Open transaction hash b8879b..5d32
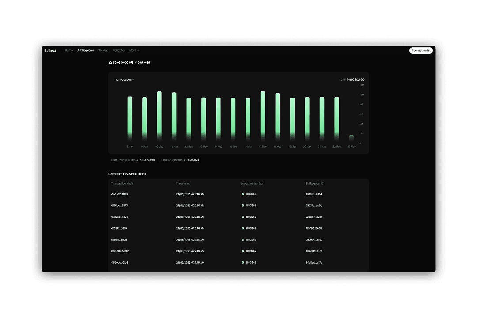 click(120, 251)
